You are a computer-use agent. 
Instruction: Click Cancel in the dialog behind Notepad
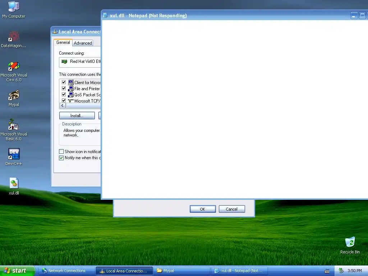coord(232,209)
